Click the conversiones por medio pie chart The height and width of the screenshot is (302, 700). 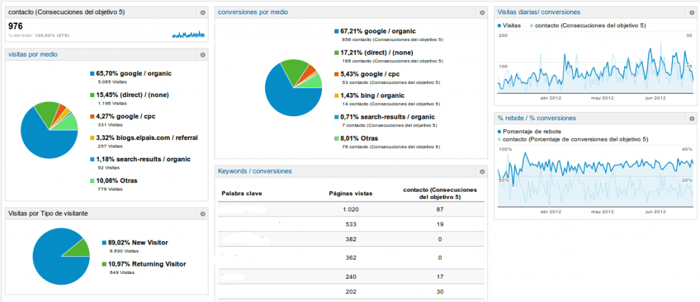click(293, 88)
